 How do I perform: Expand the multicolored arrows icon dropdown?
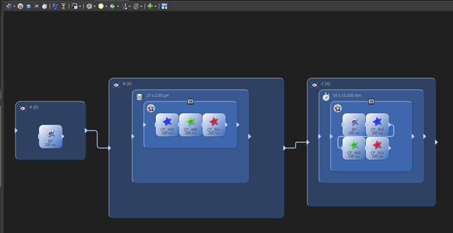(118, 6)
